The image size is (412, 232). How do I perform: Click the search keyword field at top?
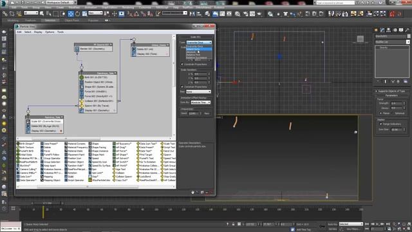pyautogui.click(x=335, y=3)
